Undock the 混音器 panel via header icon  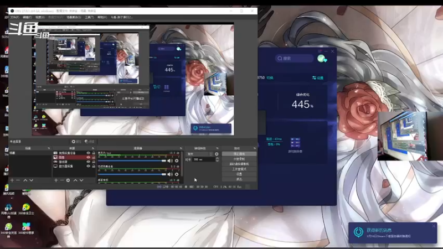(181, 148)
